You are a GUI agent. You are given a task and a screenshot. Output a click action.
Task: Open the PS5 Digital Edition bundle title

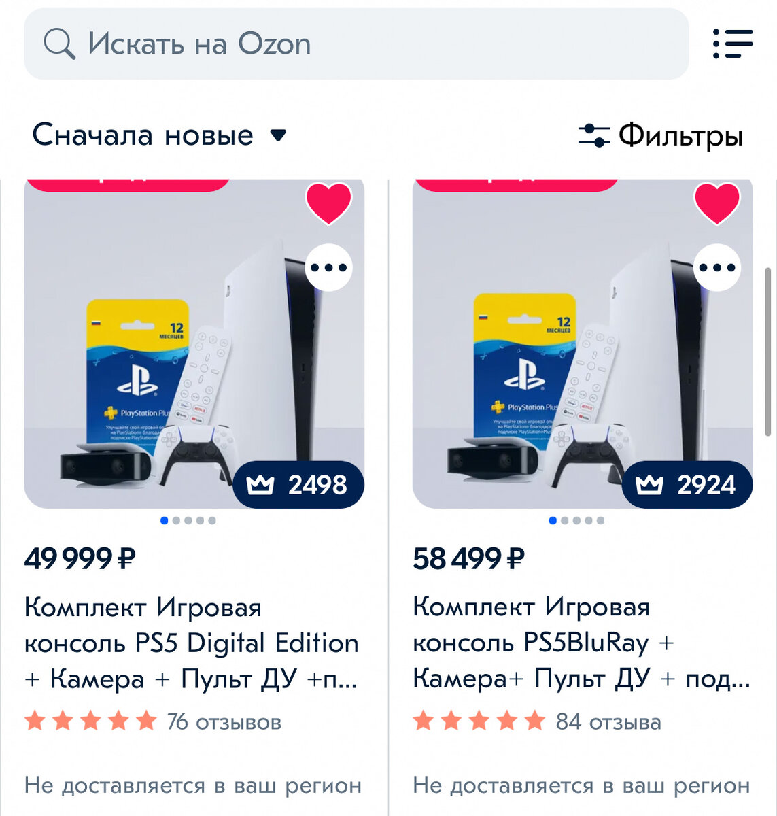point(192,643)
